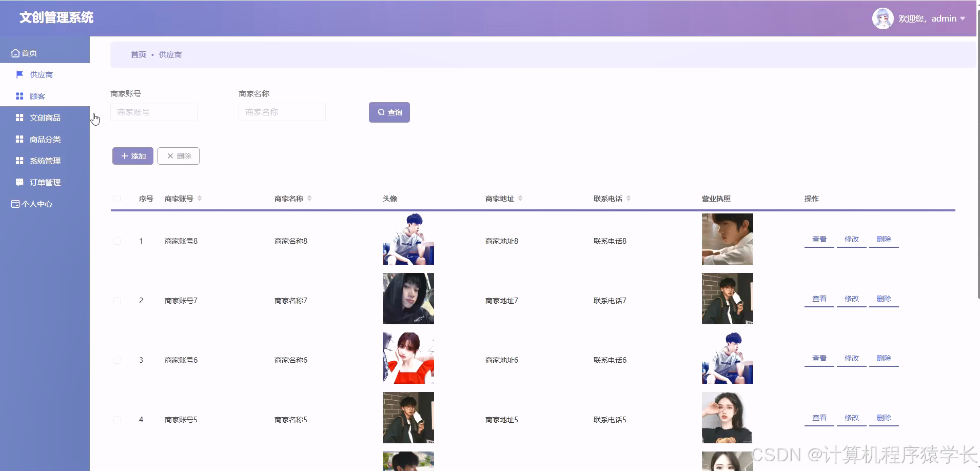
Task: Focus the 商家名称 search input field
Action: [282, 112]
